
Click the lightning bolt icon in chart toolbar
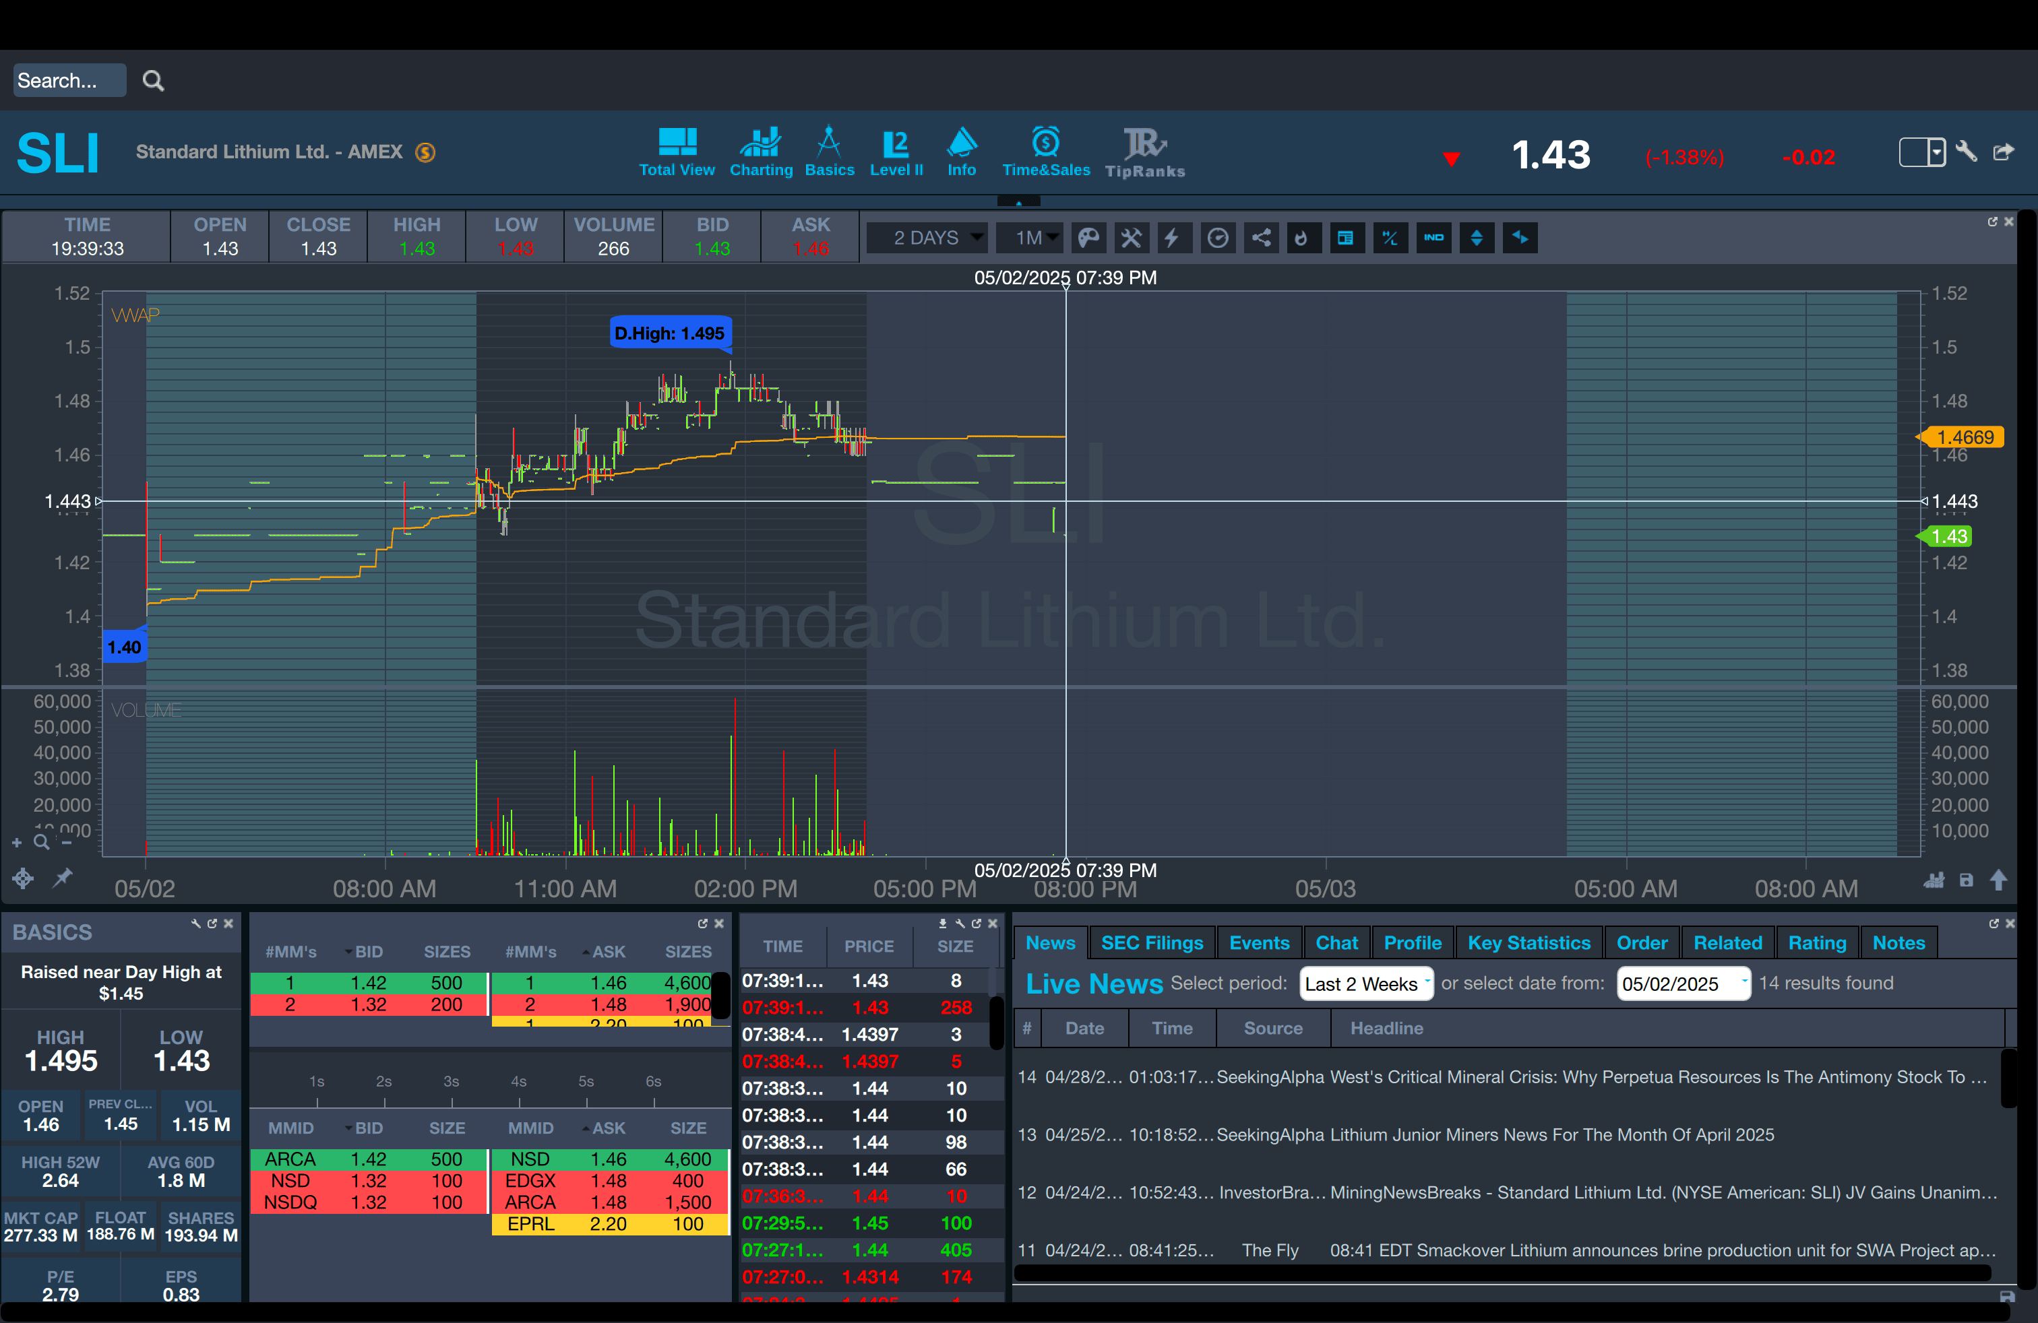1173,238
